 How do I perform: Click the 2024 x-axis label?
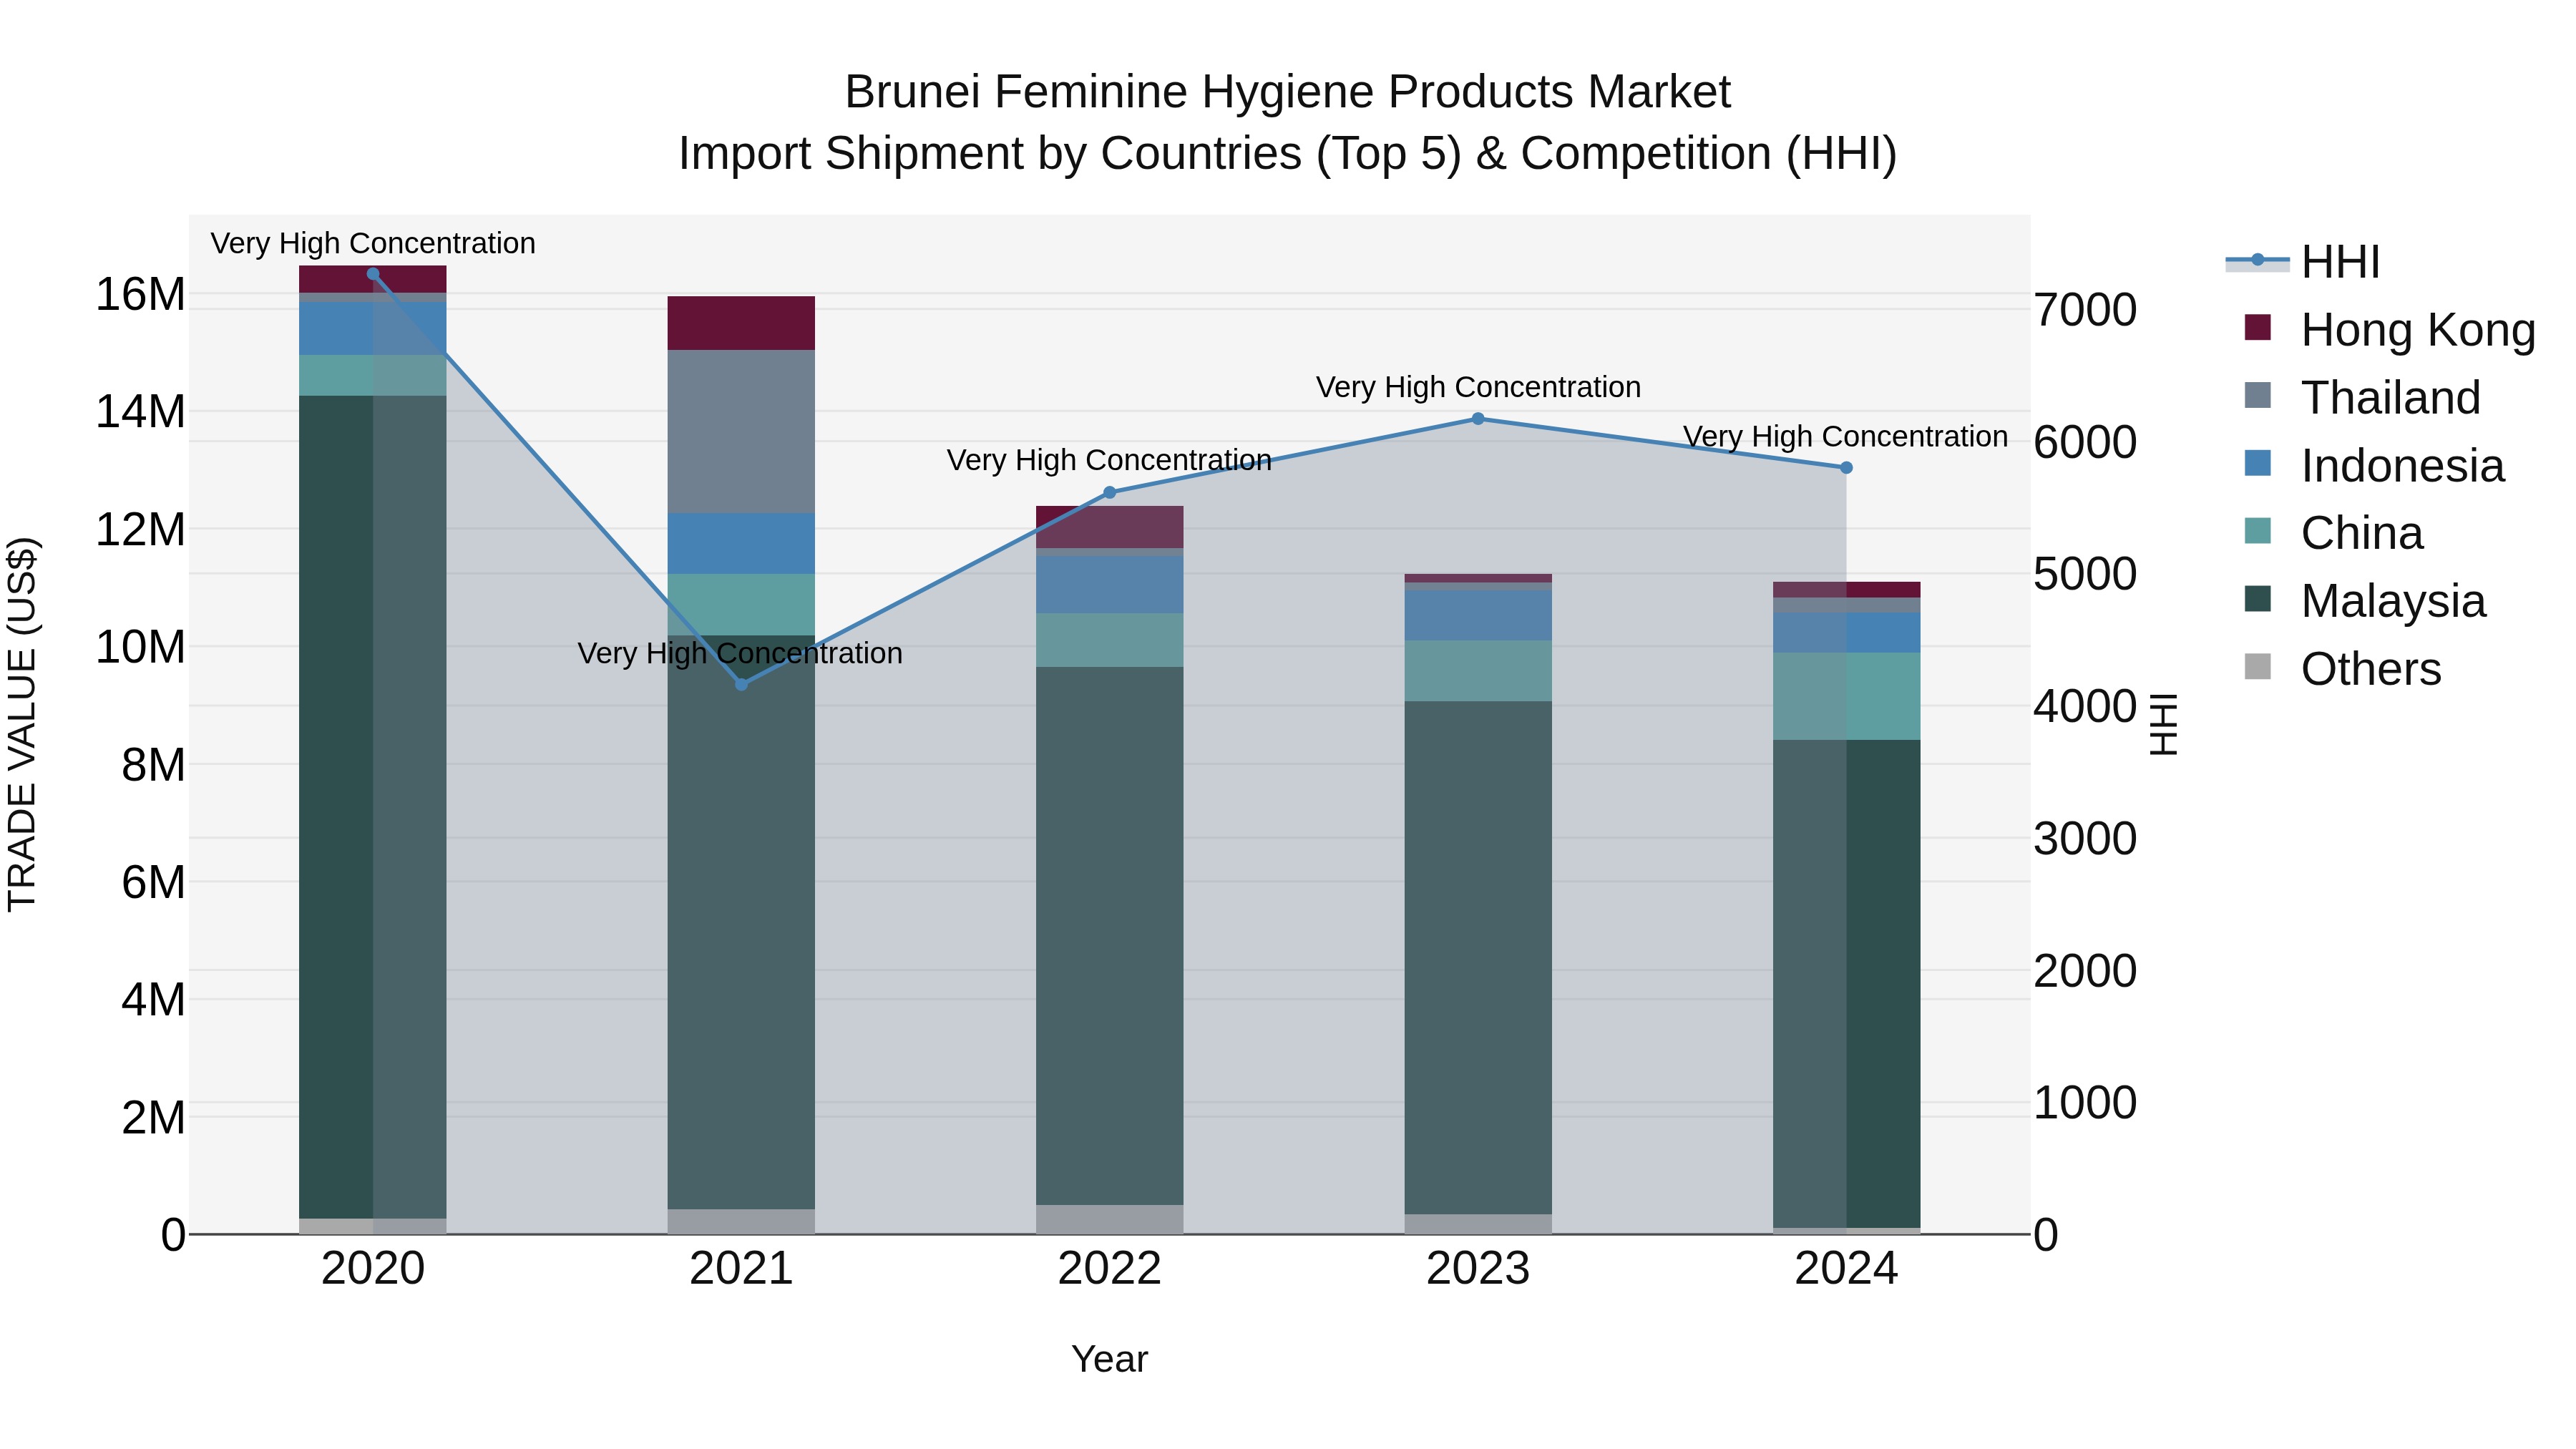coord(1846,1269)
